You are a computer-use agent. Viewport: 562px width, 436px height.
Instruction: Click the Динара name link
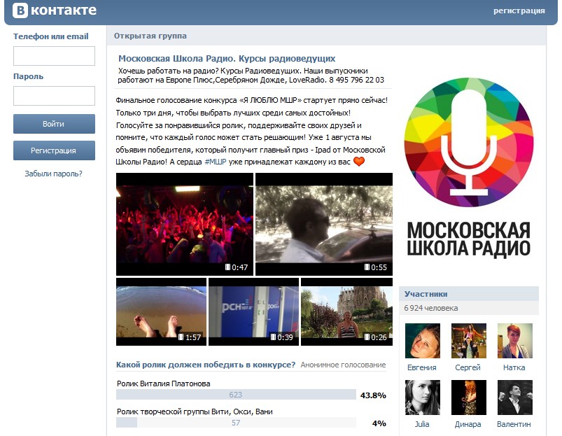point(468,424)
